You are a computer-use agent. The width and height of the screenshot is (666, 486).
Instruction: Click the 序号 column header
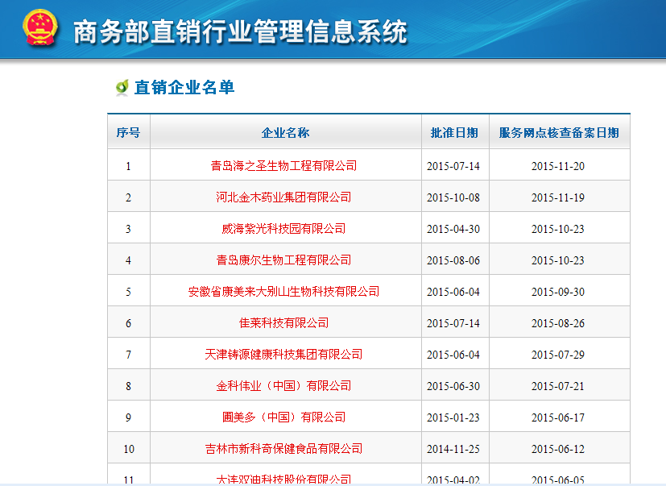128,133
